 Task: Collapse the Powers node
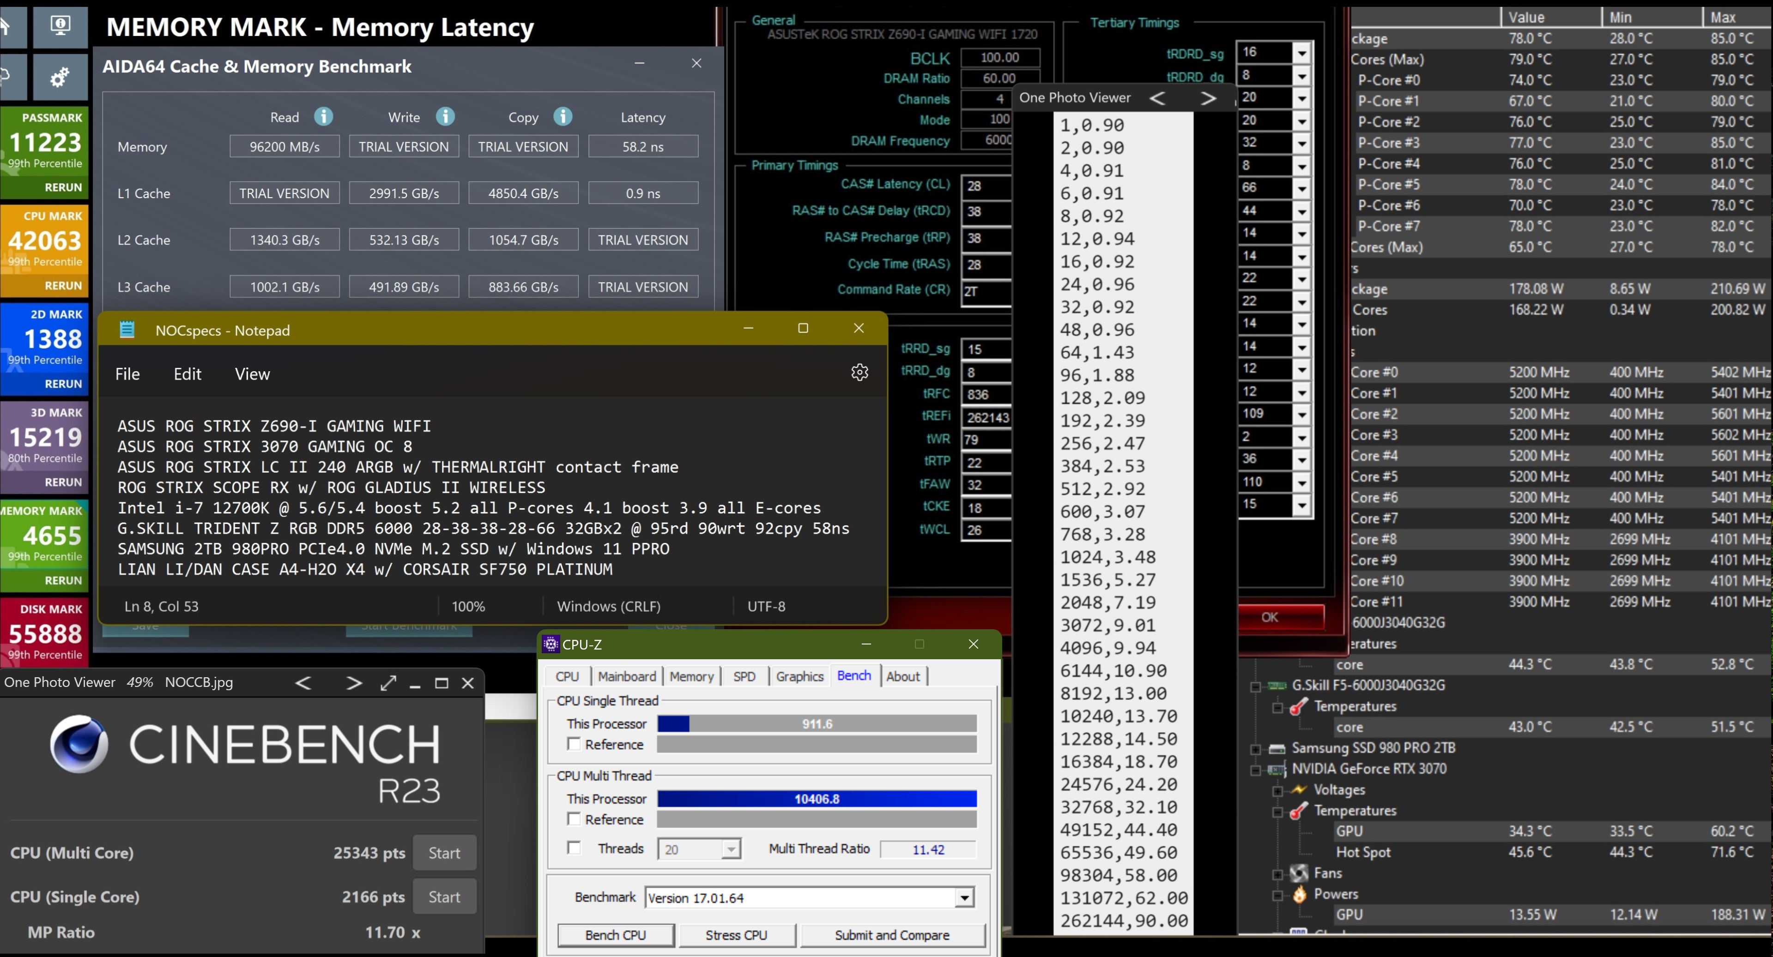1277,895
